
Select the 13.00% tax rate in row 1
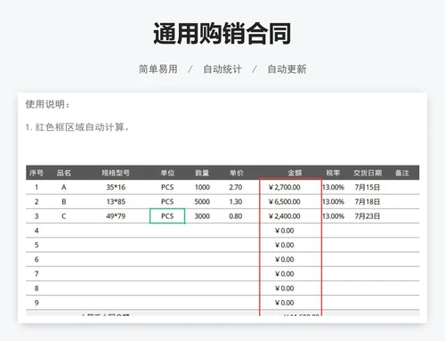point(333,187)
